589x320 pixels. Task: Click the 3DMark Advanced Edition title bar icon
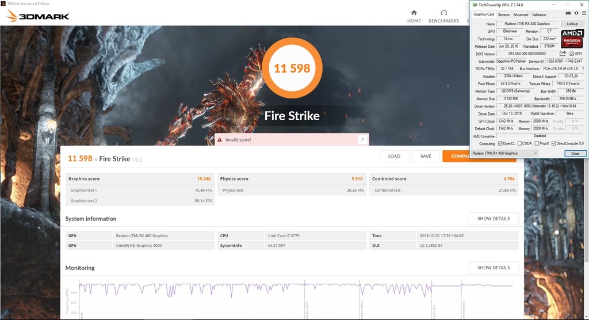point(3,3)
